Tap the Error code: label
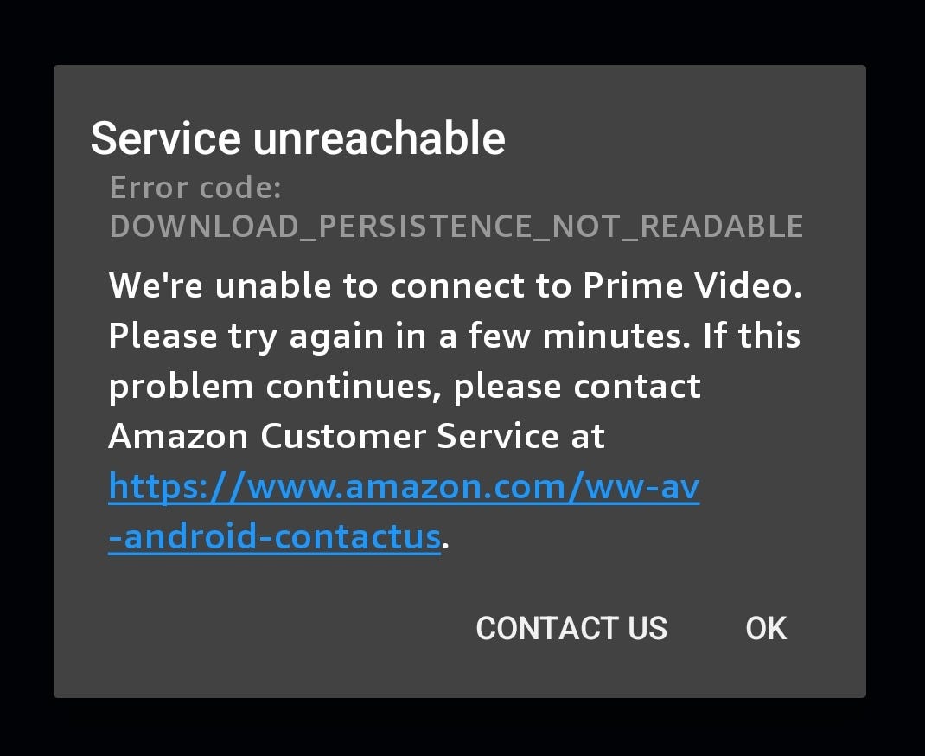Image resolution: width=925 pixels, height=756 pixels. pyautogui.click(x=196, y=188)
